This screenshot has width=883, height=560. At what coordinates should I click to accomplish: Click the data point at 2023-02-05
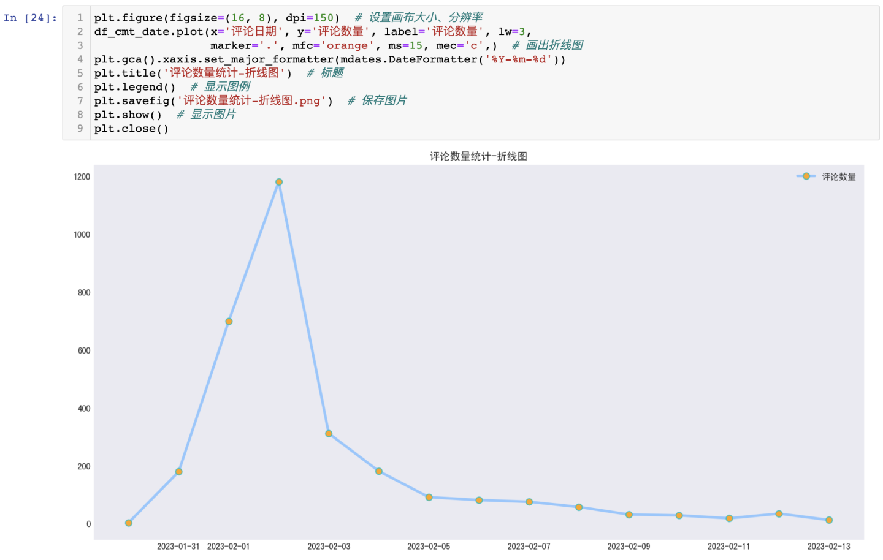tap(429, 498)
